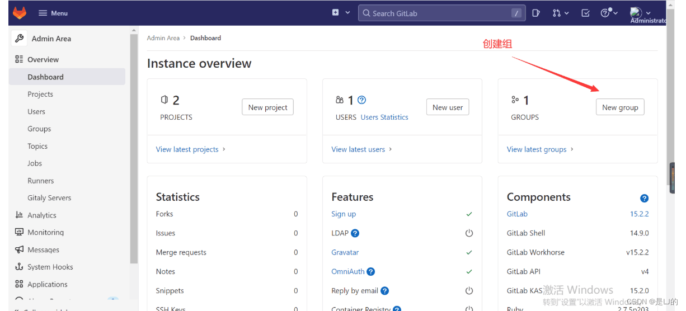The width and height of the screenshot is (686, 311).
Task: Expand the create new dropdown arrow
Action: coord(347,12)
